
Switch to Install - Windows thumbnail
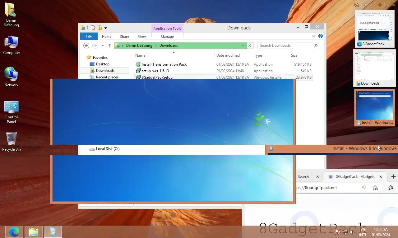[375, 108]
